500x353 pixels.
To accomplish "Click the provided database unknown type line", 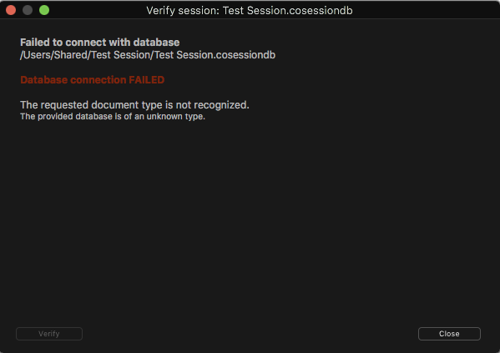I will click(113, 116).
